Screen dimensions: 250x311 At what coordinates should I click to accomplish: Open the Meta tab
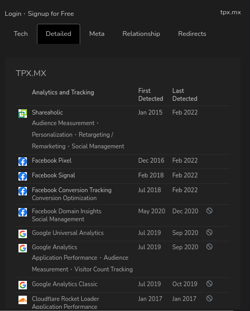[x=97, y=34]
